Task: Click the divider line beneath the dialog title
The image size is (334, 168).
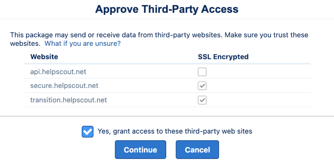Action: point(167,19)
